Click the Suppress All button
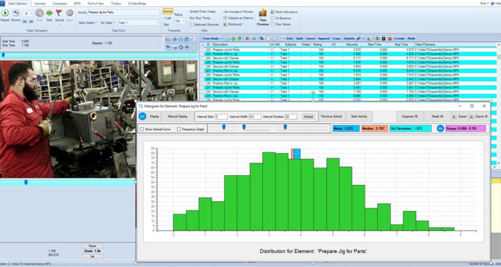 click(x=410, y=117)
